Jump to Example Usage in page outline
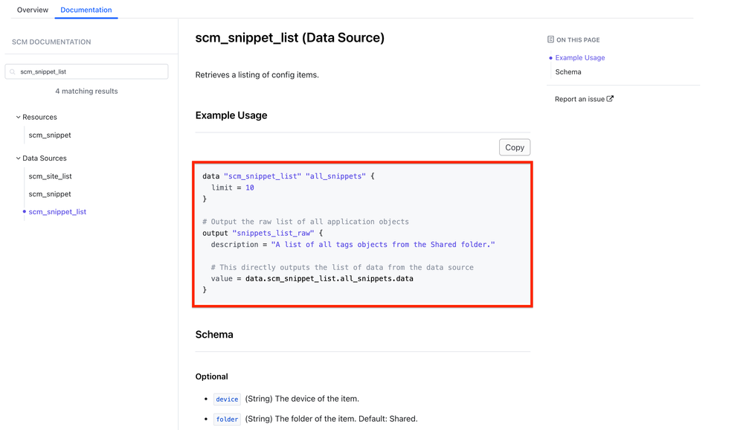 [580, 58]
